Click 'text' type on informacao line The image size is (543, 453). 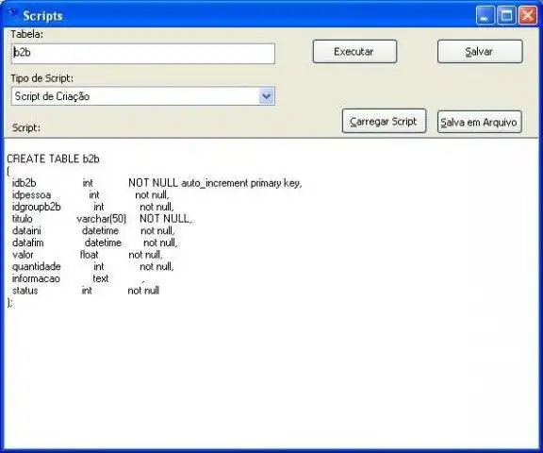coord(101,278)
